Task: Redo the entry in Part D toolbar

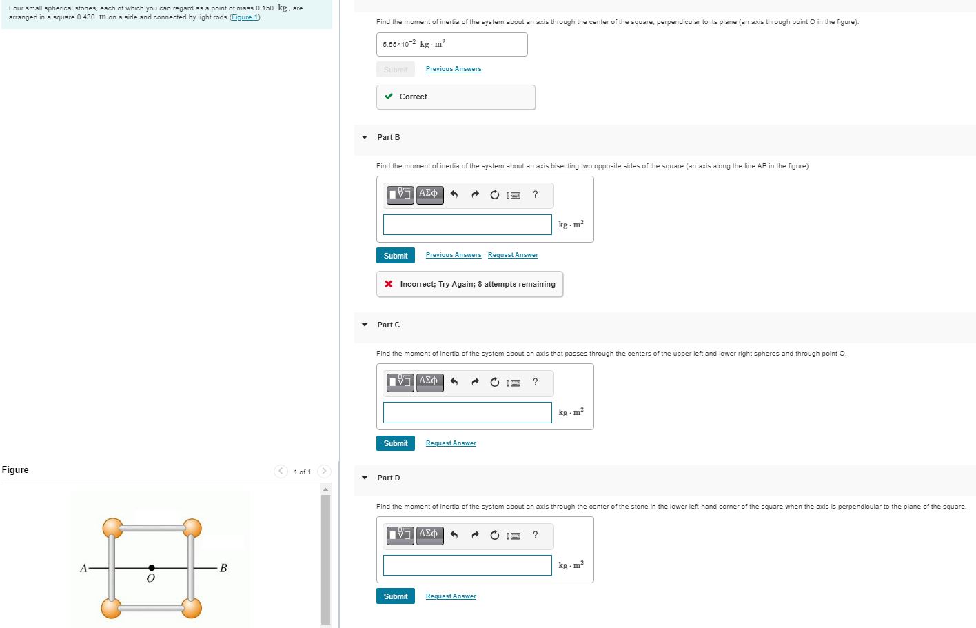Action: pos(474,535)
